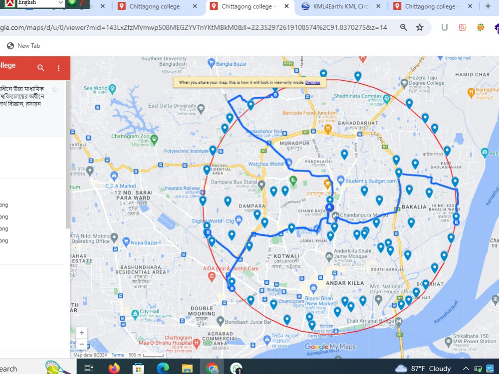Click the C.D.A Market shopping icon
This screenshot has width=499, height=374.
pos(114,175)
